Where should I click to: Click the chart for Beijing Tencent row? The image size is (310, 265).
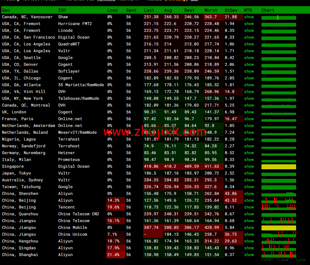[x=278, y=207]
